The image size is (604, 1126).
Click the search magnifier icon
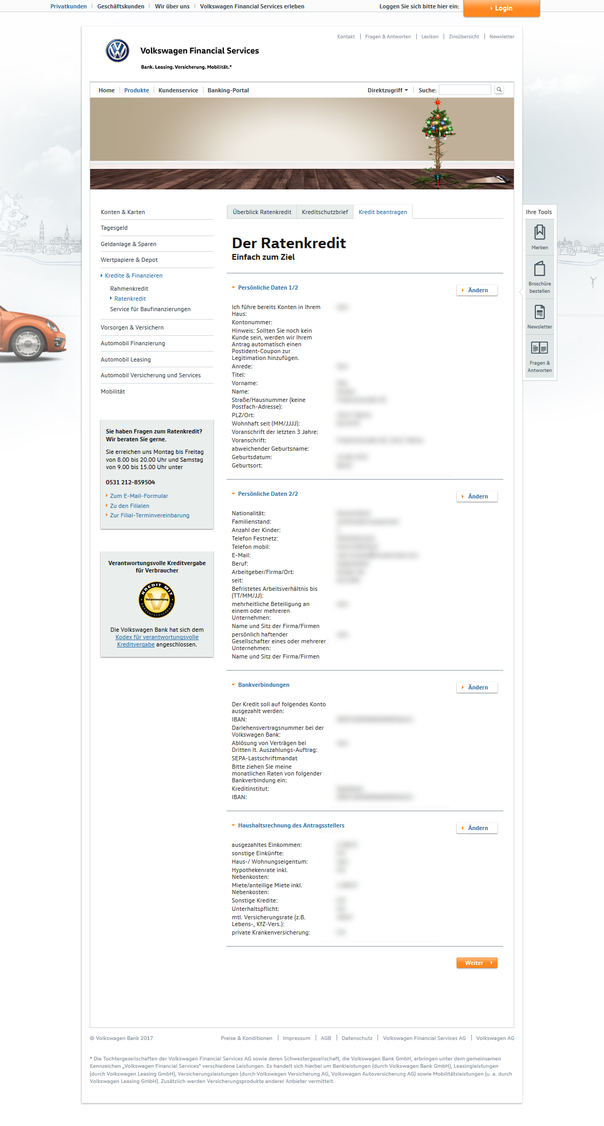point(499,90)
